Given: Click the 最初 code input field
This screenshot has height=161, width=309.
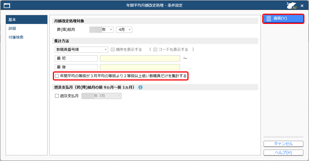Looking at the screenshot, I should 76,58.
